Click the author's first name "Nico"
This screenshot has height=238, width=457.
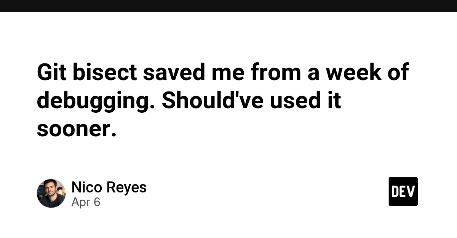pos(86,188)
